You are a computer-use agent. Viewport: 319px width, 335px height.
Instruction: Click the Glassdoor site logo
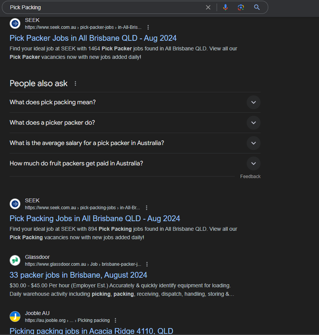coord(15,260)
